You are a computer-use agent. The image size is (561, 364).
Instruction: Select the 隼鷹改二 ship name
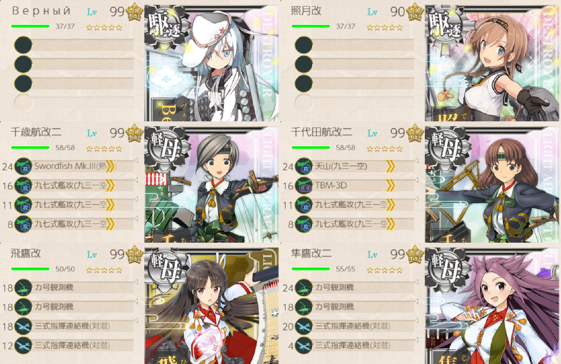point(311,253)
